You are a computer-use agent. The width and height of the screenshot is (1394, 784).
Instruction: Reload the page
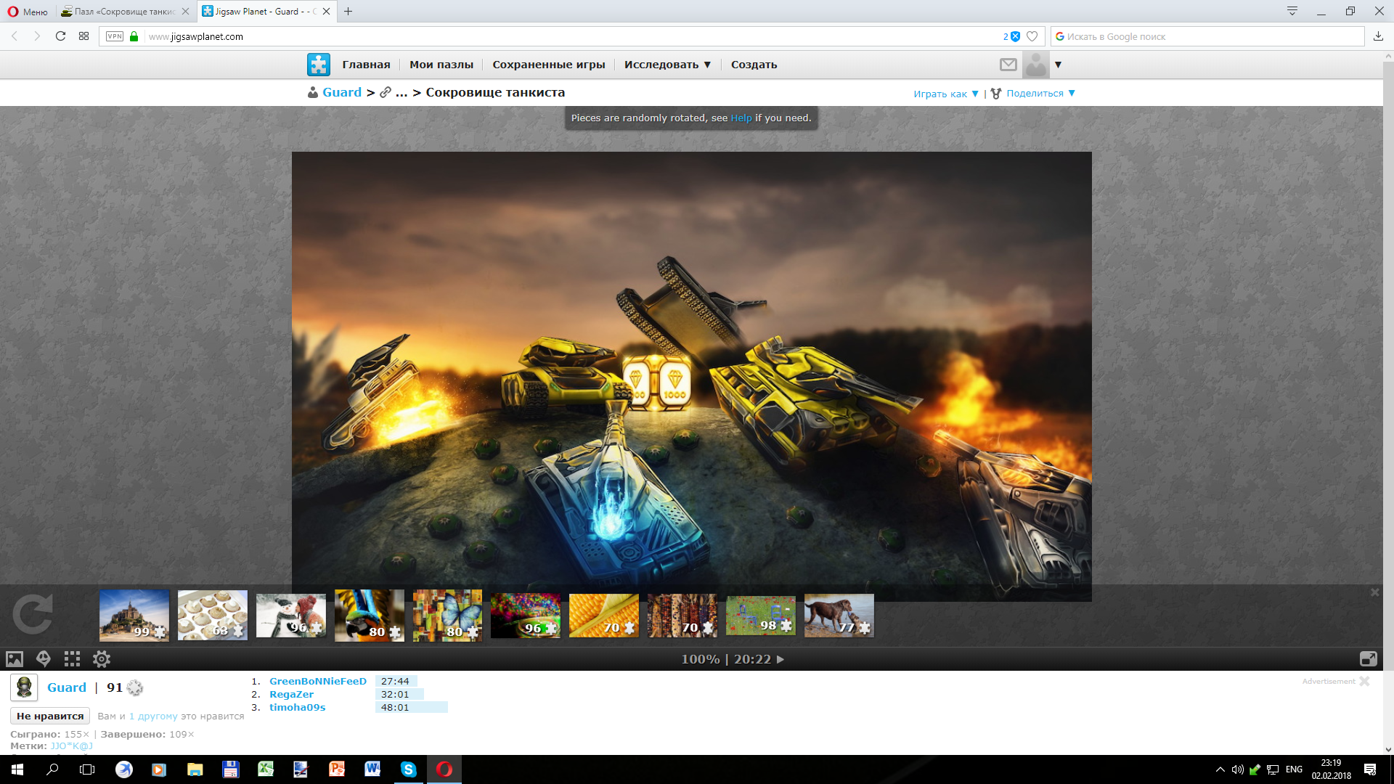(60, 36)
